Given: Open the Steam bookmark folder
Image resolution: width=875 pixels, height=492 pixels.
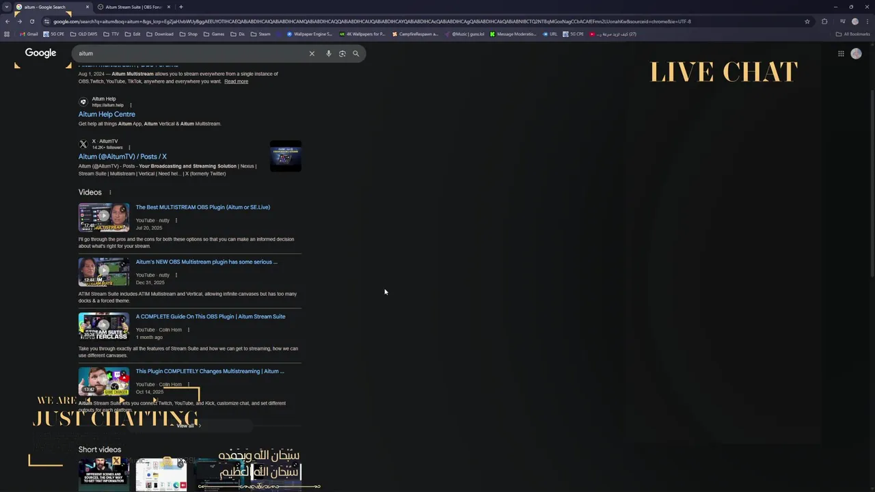Looking at the screenshot, I should pyautogui.click(x=260, y=34).
